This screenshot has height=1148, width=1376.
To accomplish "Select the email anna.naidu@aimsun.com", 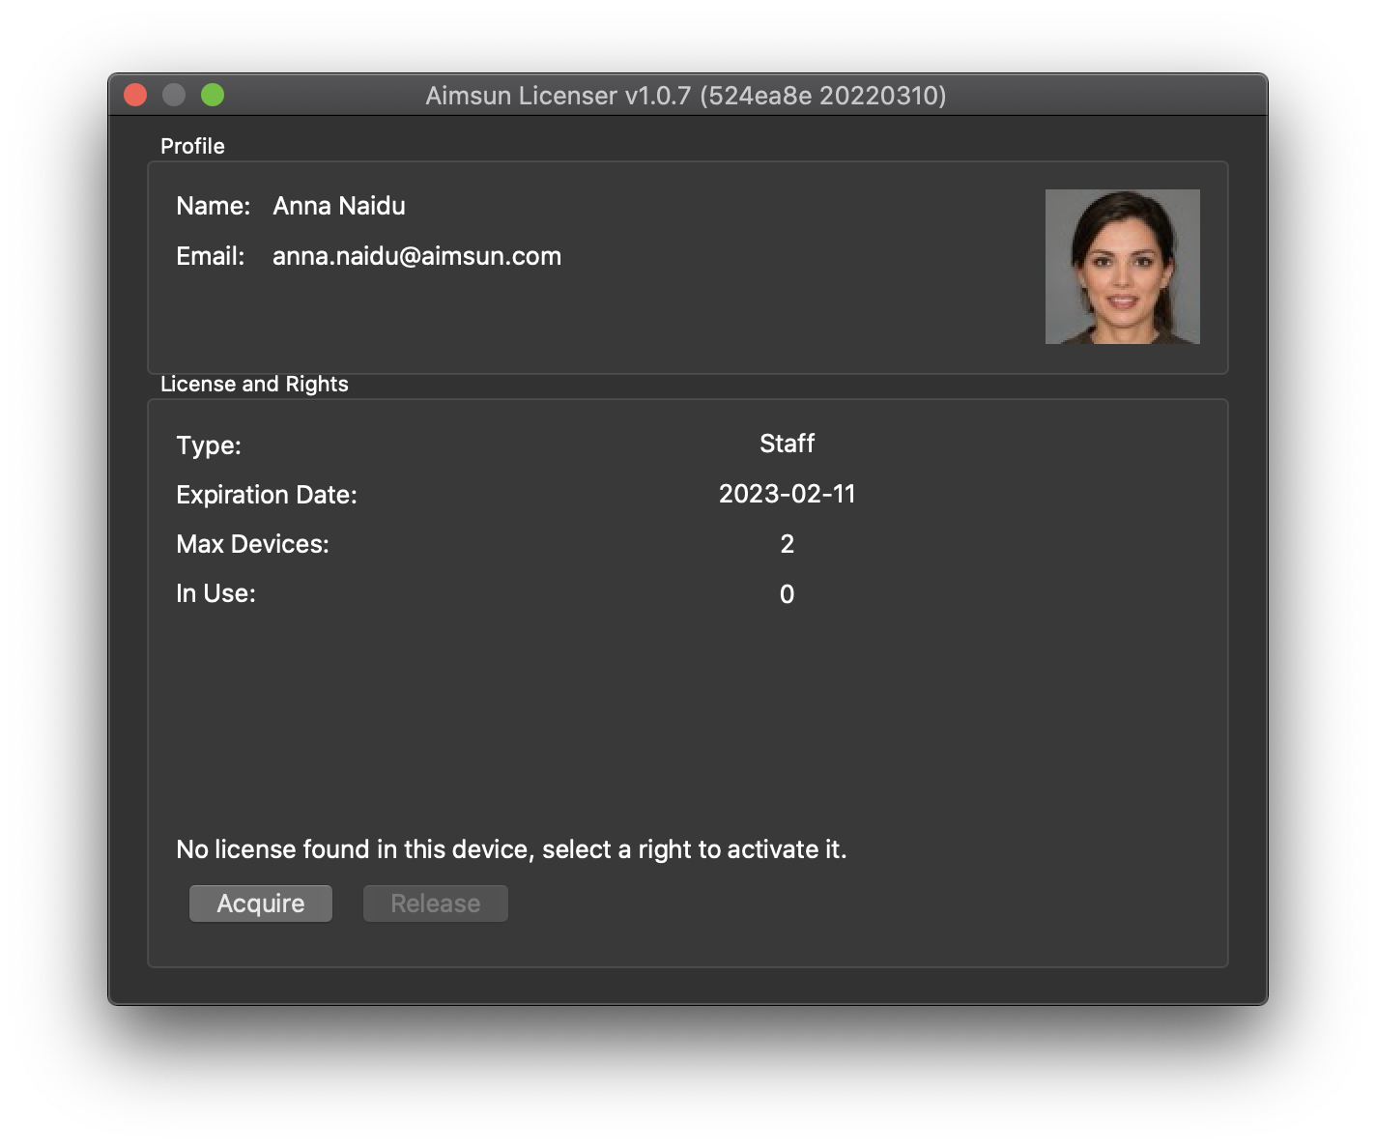I will [x=416, y=256].
